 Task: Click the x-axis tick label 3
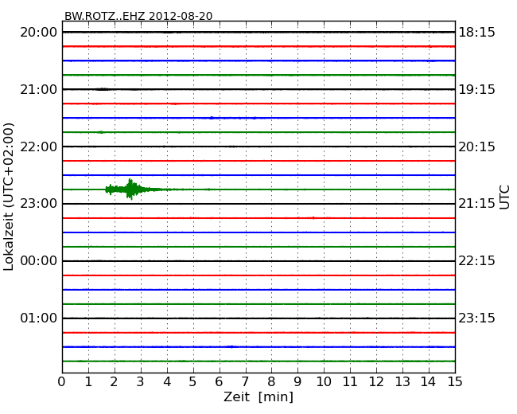point(141,381)
